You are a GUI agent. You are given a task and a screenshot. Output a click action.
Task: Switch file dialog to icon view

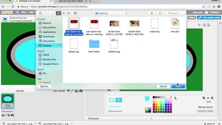tap(59, 13)
